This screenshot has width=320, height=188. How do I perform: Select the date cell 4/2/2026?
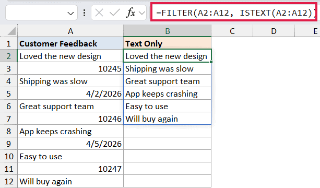click(x=70, y=93)
